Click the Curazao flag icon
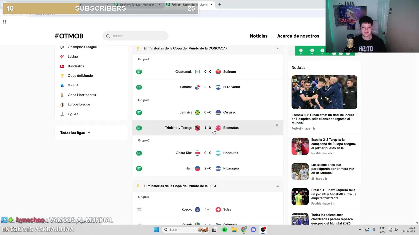This screenshot has height=235, width=419. 218,112
